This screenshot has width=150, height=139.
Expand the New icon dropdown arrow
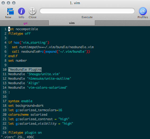point(8,15)
